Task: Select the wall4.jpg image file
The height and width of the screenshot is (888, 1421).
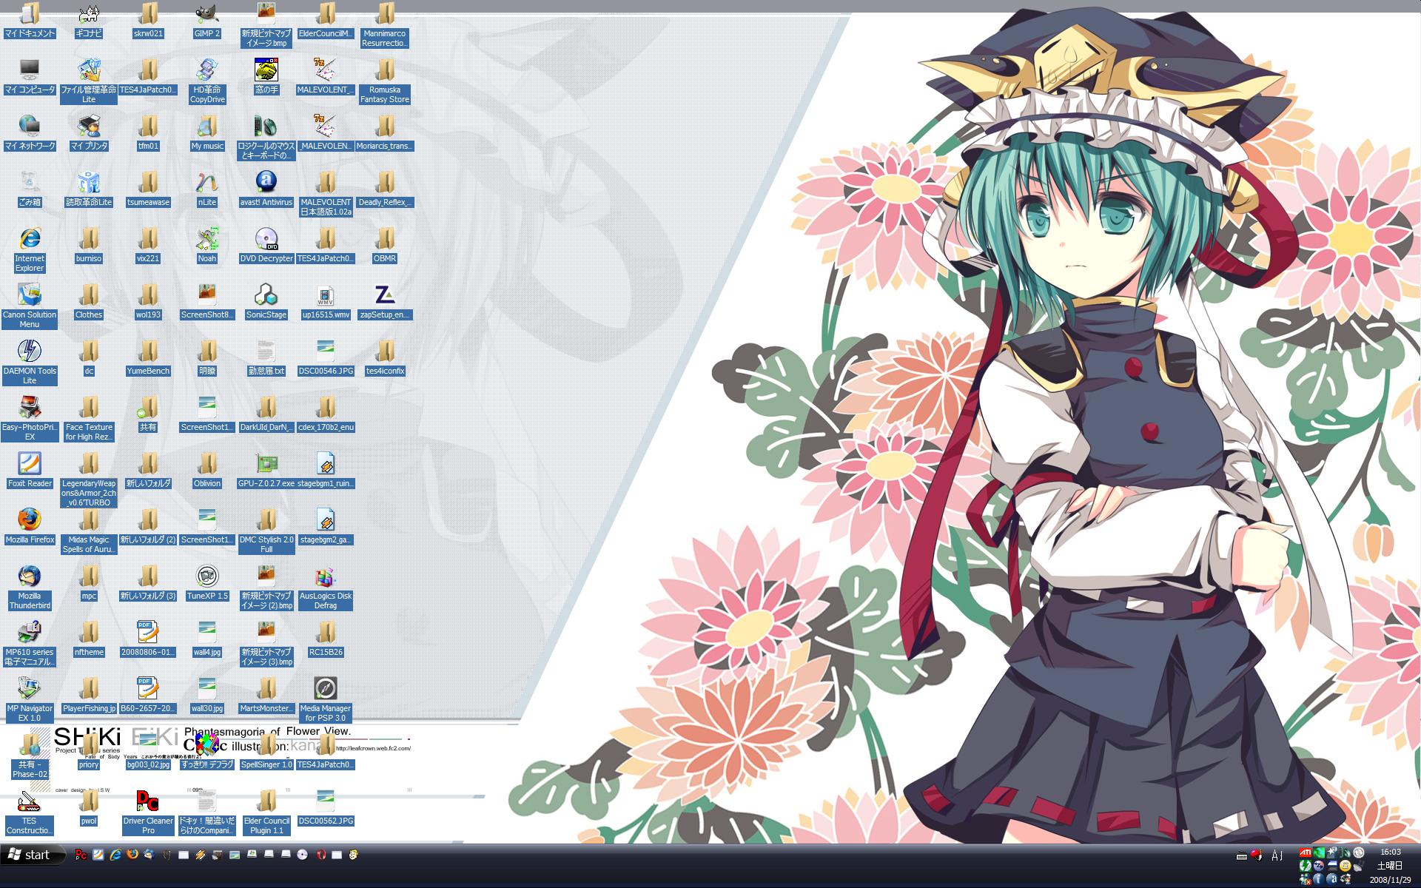Action: pos(207,639)
